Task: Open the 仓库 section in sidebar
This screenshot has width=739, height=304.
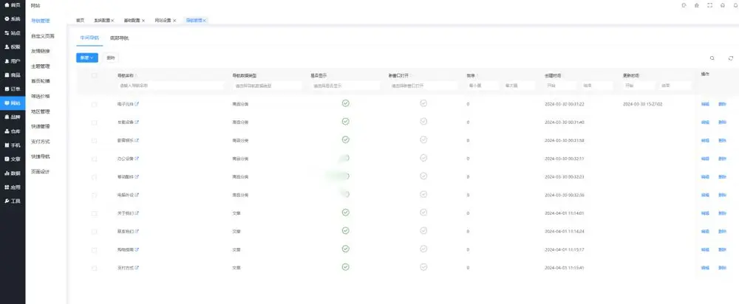Action: [13, 131]
